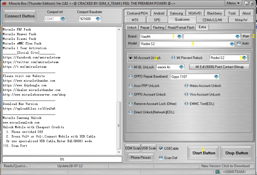This screenshot has width=257, height=175.
Task: Switch to the CDMA/LG/MI tab
Action: click(212, 20)
